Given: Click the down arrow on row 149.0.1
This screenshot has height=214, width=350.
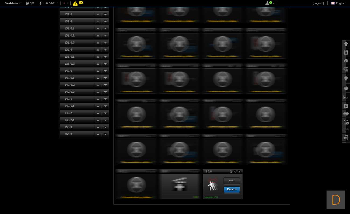Looking at the screenshot, I should pos(106,78).
